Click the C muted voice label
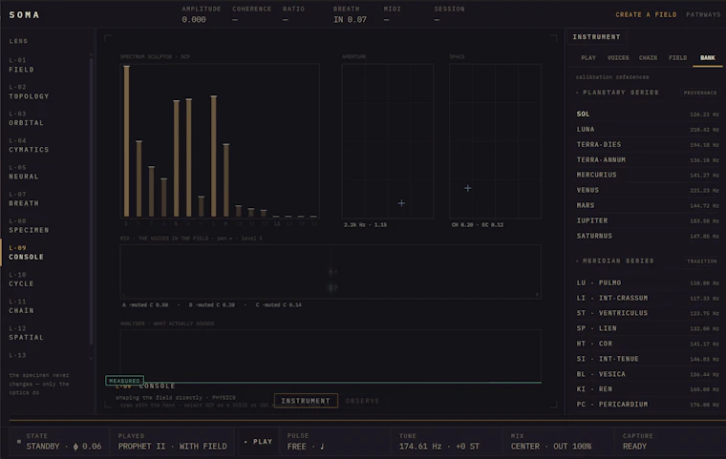The width and height of the screenshot is (726, 459). click(278, 305)
